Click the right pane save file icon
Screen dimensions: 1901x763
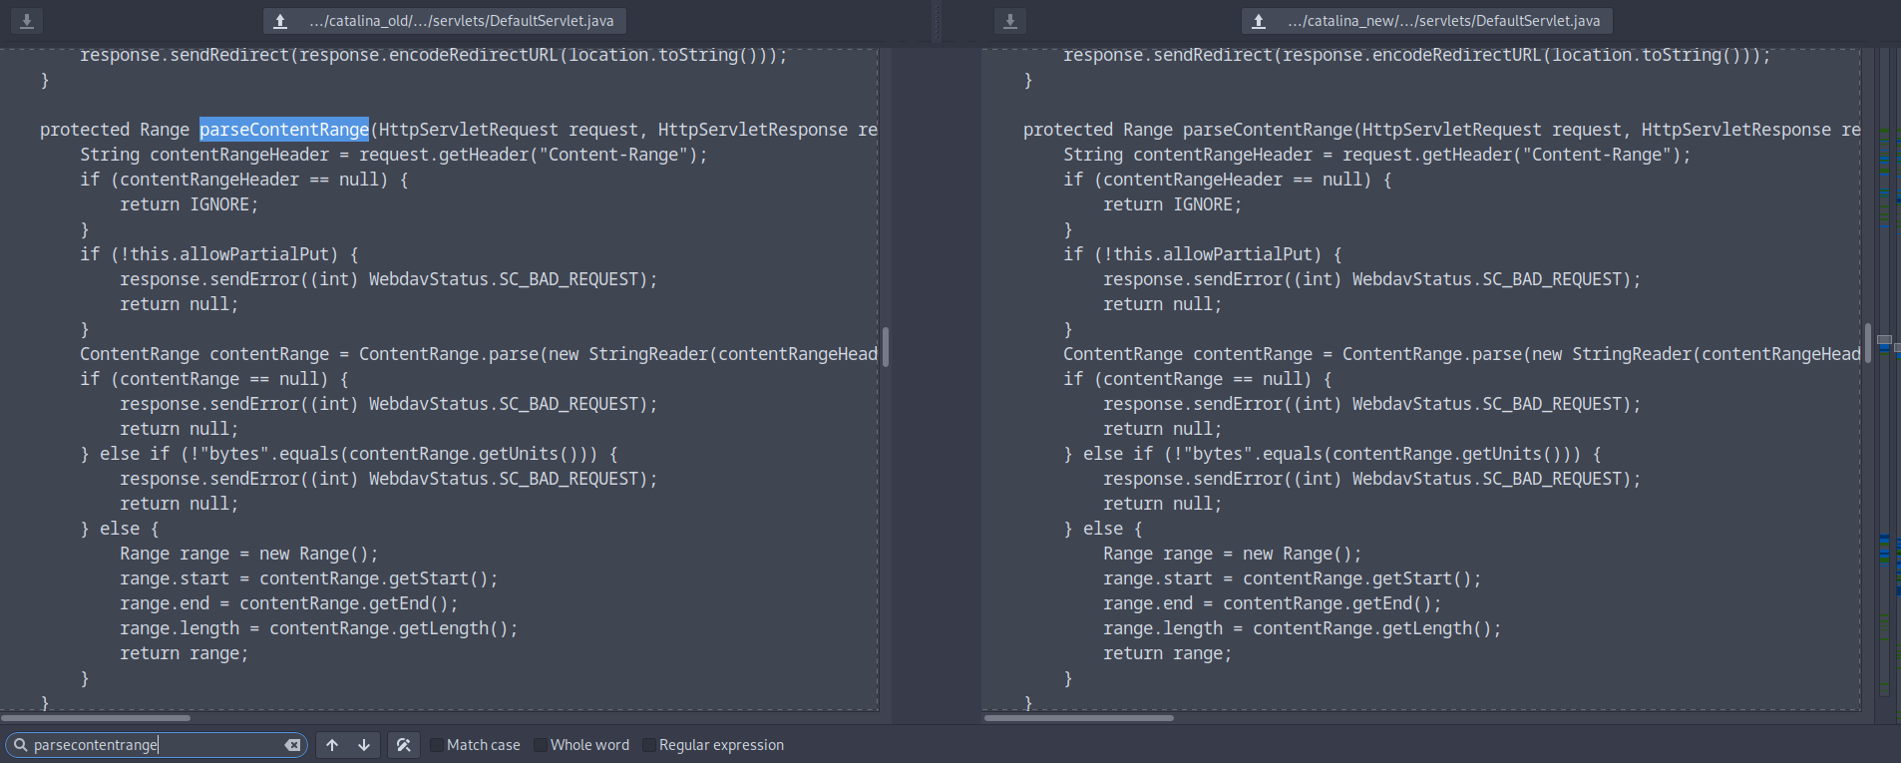tap(1010, 21)
